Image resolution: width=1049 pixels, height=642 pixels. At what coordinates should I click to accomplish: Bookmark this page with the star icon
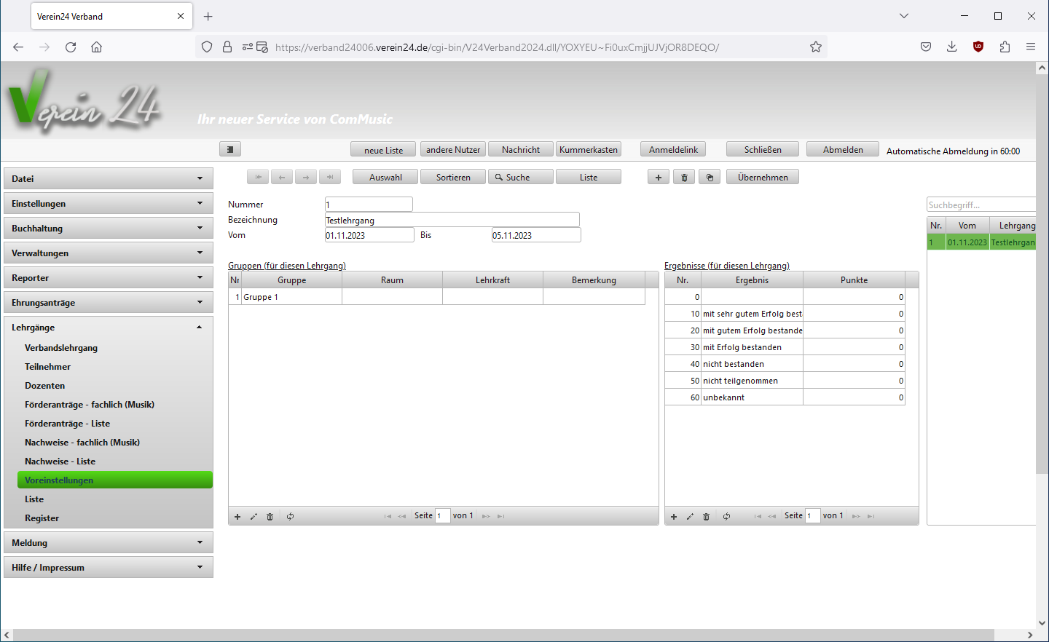[x=816, y=47]
